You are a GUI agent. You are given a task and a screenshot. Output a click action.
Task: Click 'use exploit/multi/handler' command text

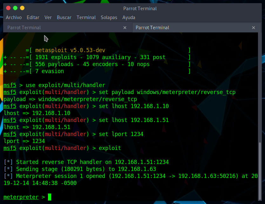point(65,85)
